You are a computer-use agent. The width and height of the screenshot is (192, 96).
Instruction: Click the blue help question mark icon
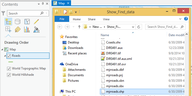[x=186, y=19]
